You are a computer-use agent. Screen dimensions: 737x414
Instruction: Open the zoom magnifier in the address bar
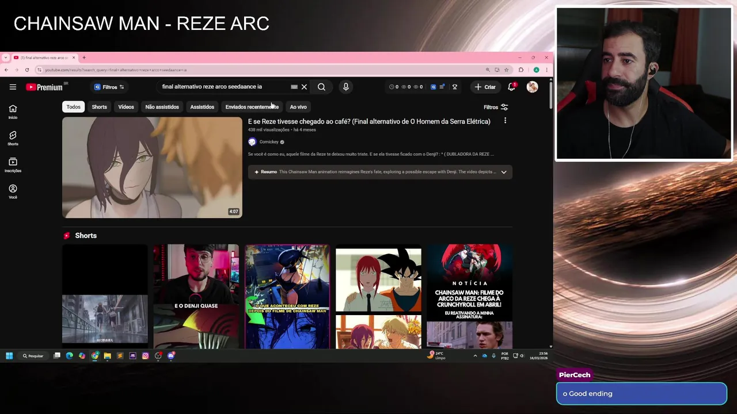pos(488,70)
